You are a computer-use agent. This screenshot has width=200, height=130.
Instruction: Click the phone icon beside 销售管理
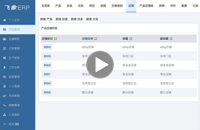tap(4, 105)
